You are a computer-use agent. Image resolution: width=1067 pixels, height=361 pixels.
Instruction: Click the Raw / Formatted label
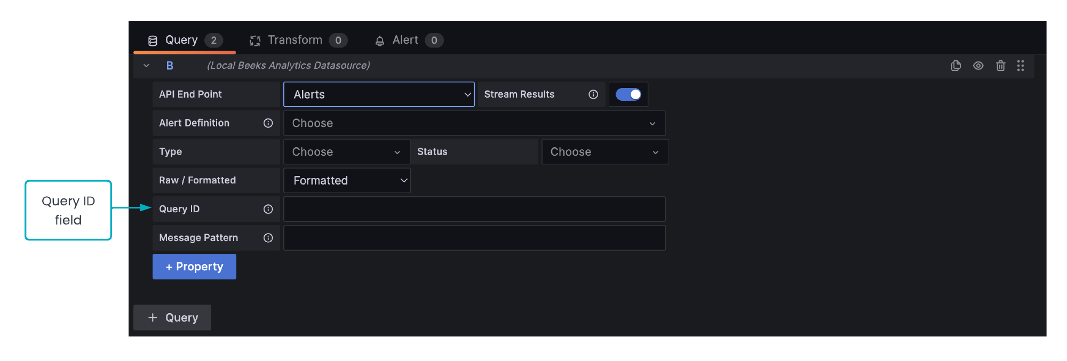(x=197, y=180)
